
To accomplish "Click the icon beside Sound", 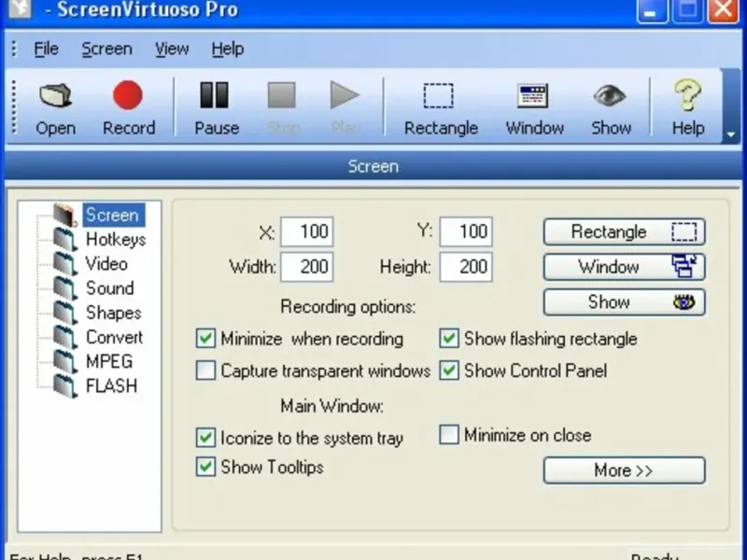I will coord(65,288).
